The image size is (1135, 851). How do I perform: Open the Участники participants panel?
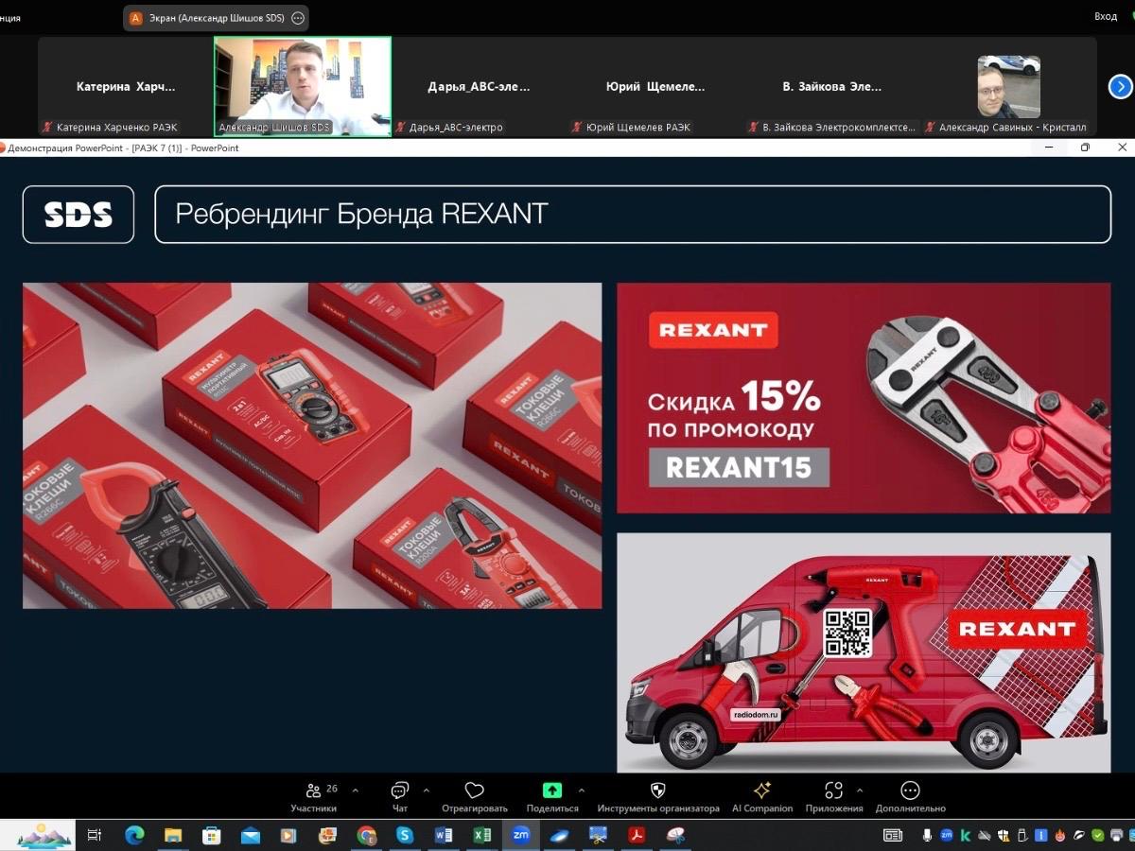(x=314, y=797)
